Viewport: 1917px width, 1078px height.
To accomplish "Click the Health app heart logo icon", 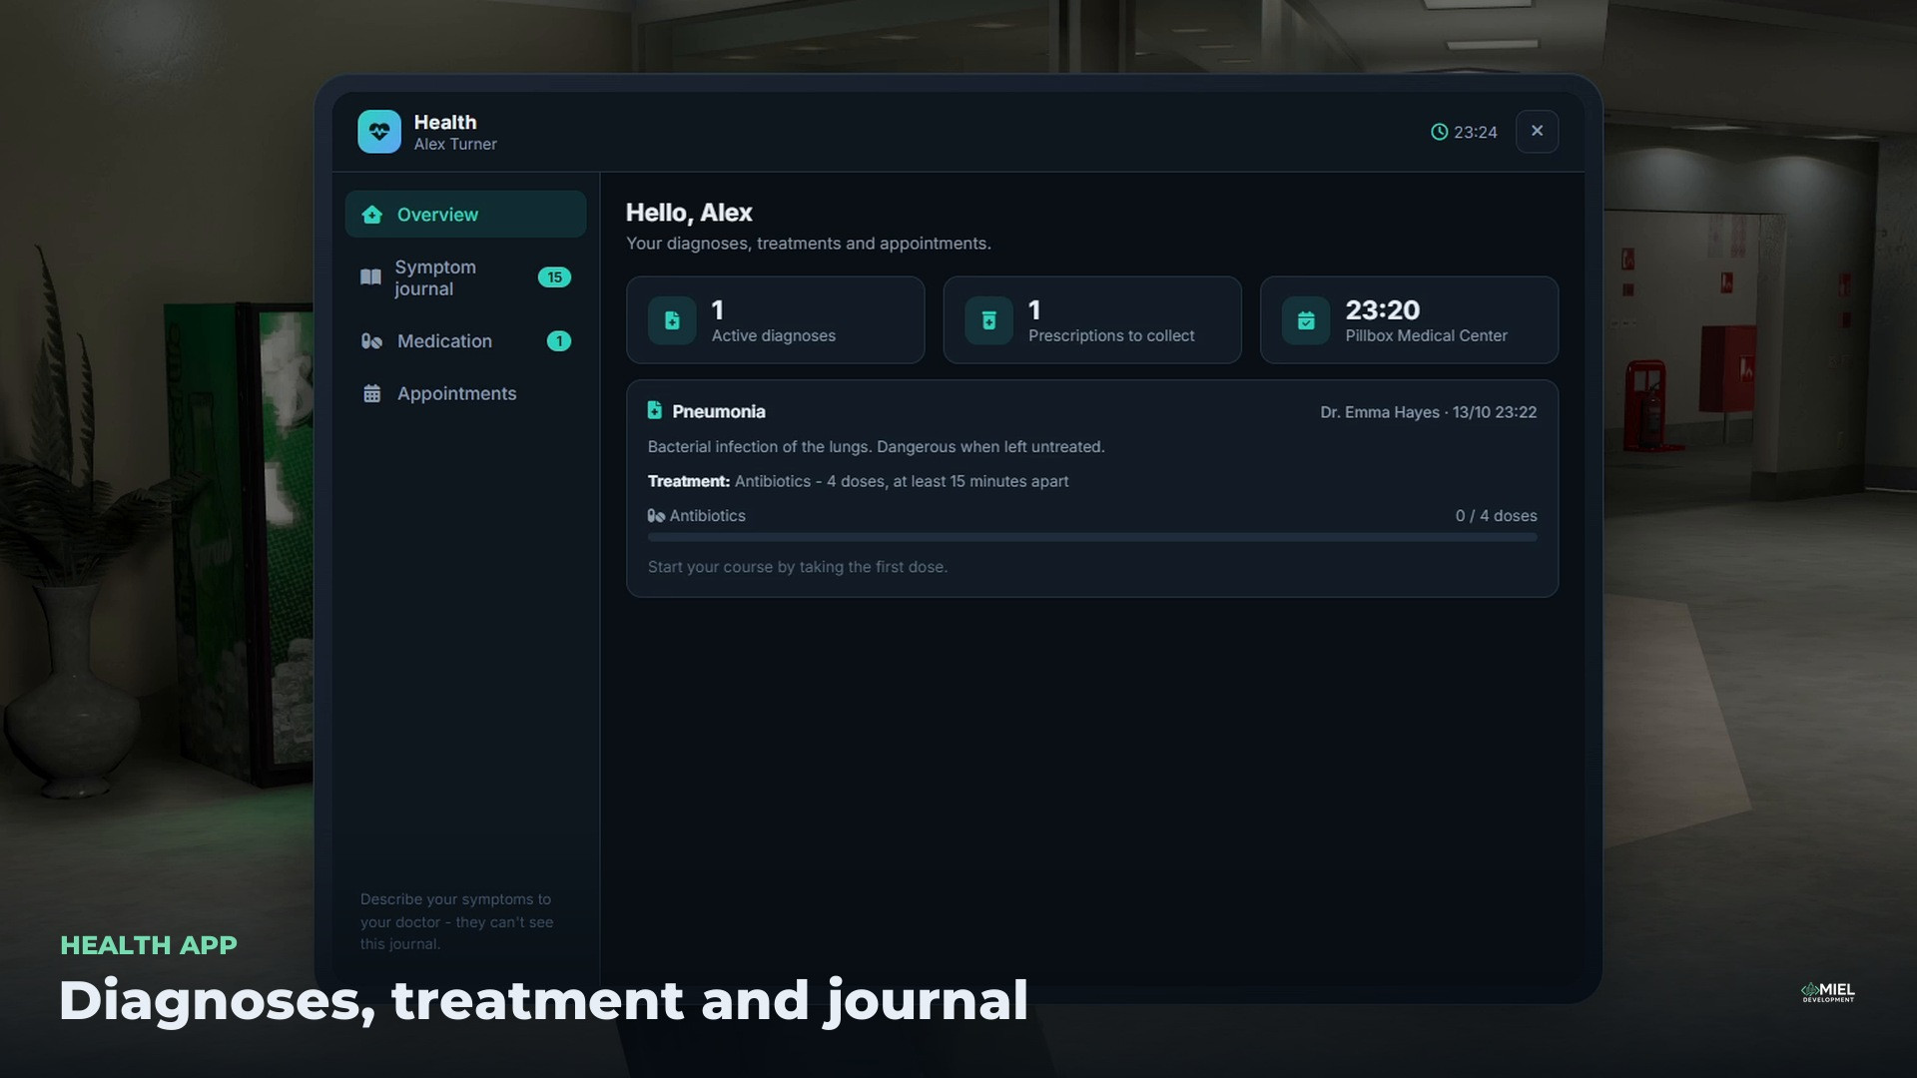I will (x=379, y=132).
